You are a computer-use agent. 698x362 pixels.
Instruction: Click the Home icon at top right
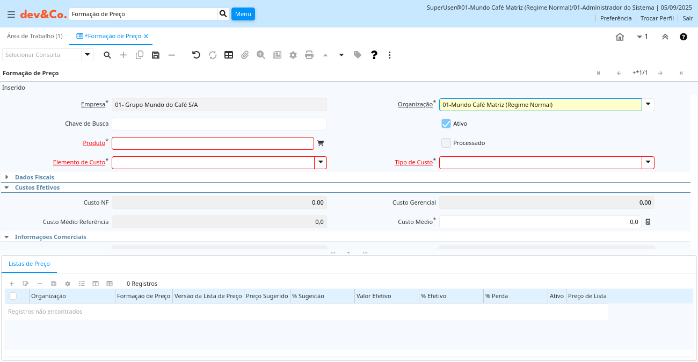[620, 37]
